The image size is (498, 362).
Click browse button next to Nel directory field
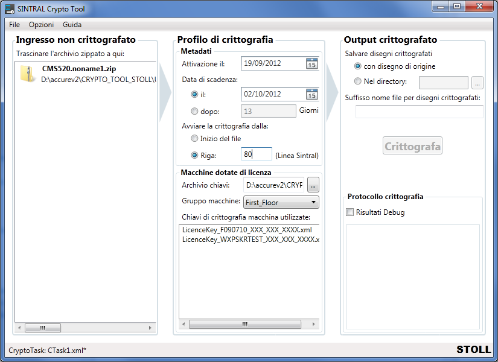pos(477,82)
